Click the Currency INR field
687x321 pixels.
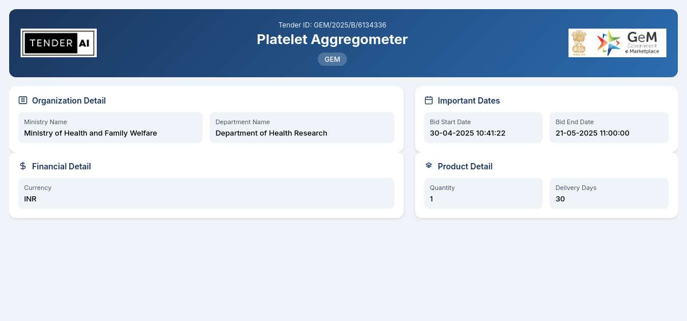pos(206,193)
